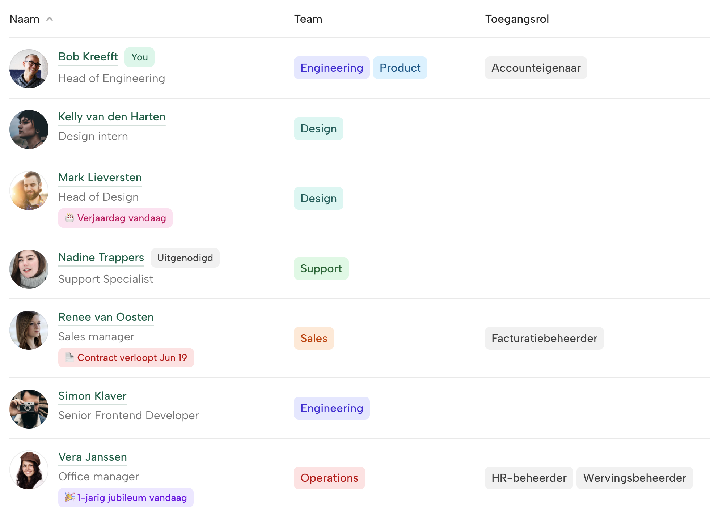Open Bob Kreefft's profile link
The width and height of the screenshot is (710, 515).
pyautogui.click(x=88, y=57)
